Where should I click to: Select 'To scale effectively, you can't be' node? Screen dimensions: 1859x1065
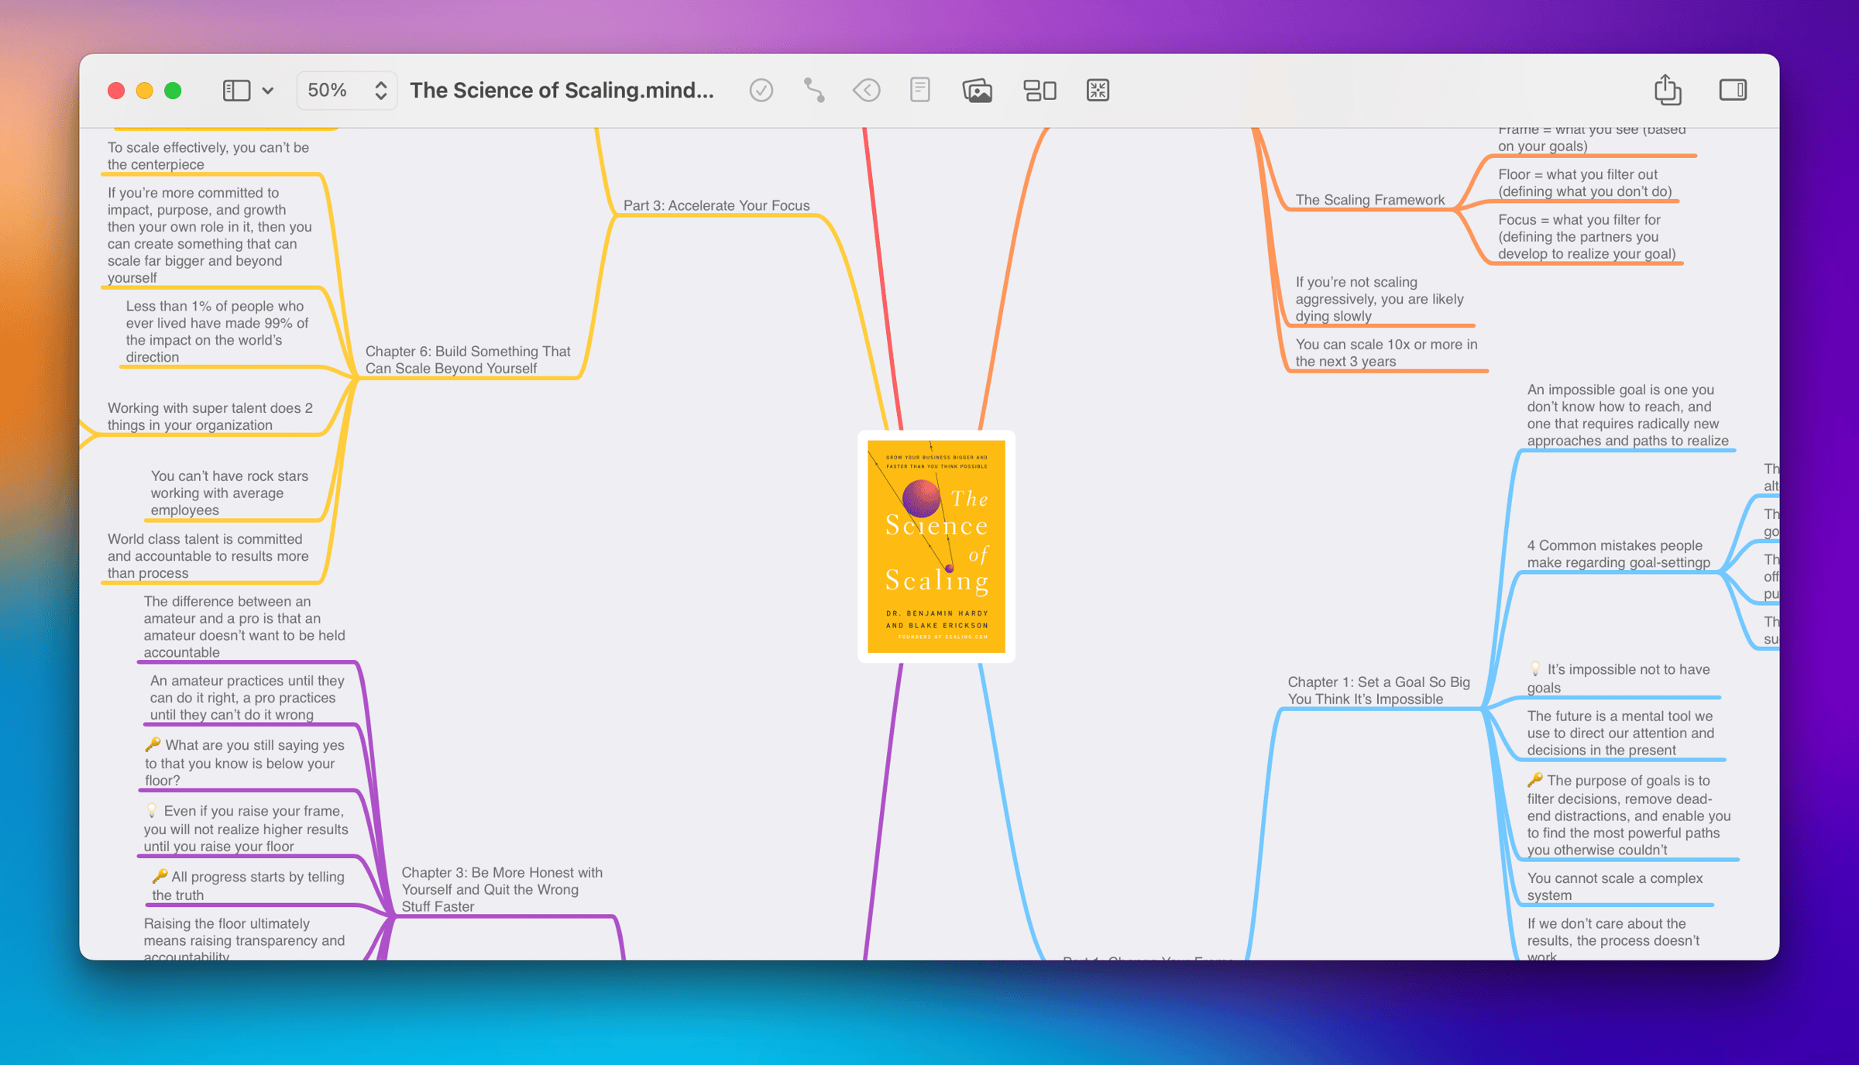click(x=208, y=156)
